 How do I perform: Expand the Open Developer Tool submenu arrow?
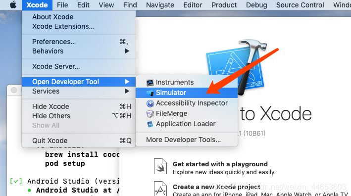click(127, 82)
